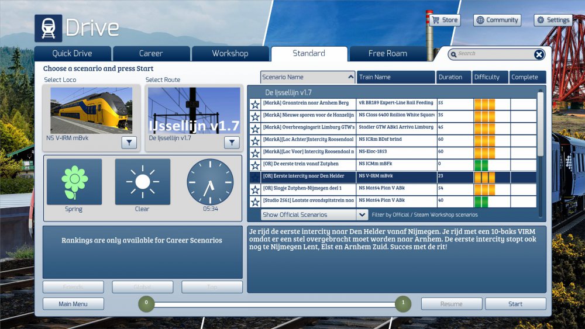Toggle favorite star for Slagje Zutphen-Nijmegen deel 1

[x=255, y=191]
